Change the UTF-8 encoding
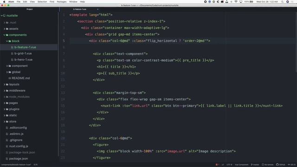The image size is (297, 167). pos(229,165)
